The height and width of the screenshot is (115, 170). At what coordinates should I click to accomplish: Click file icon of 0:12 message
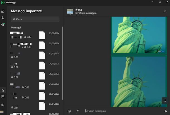(42, 35)
